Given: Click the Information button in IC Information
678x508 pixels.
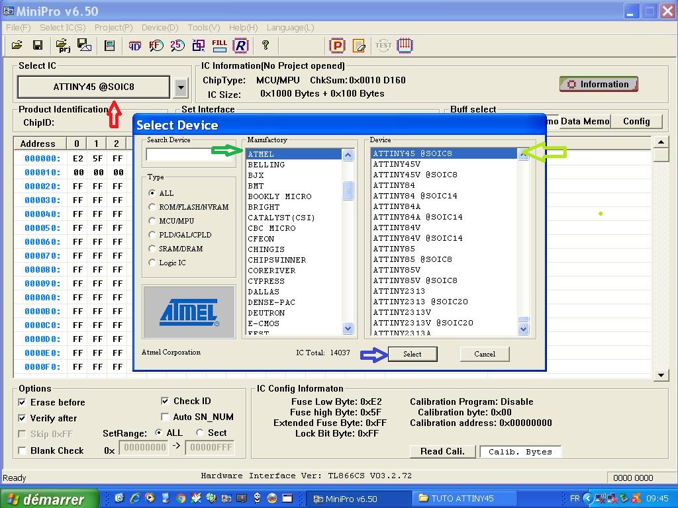Looking at the screenshot, I should click(599, 84).
